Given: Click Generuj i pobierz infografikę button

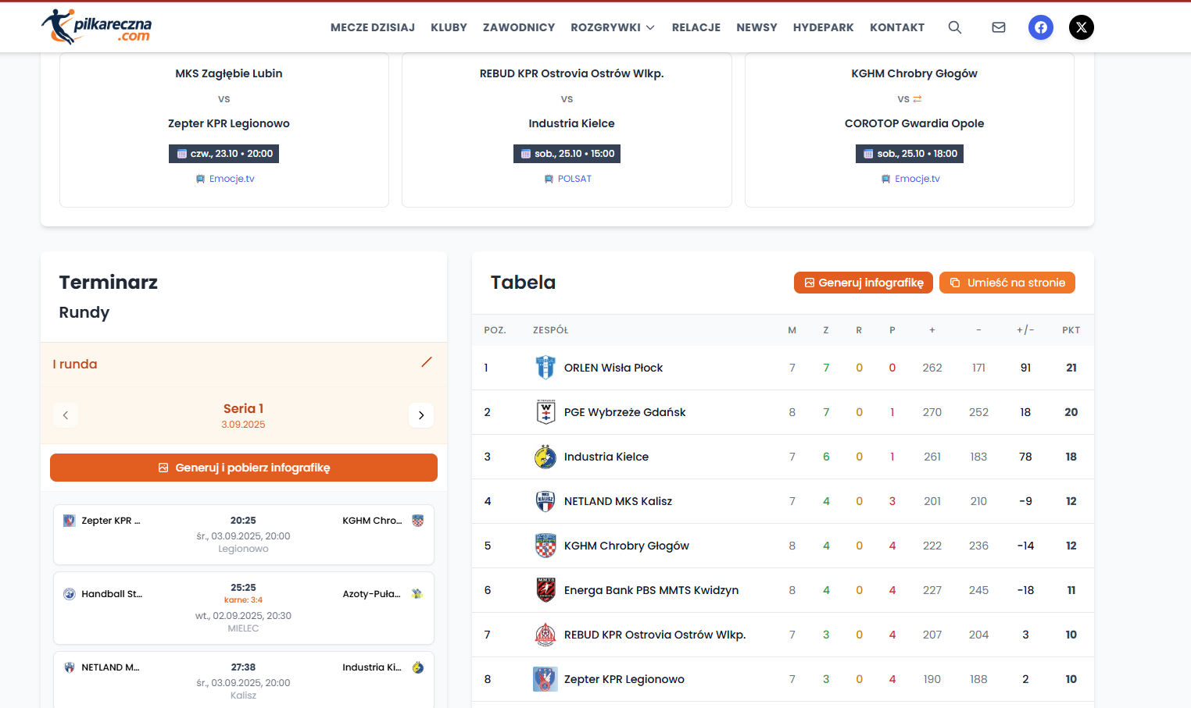Looking at the screenshot, I should click(243, 468).
